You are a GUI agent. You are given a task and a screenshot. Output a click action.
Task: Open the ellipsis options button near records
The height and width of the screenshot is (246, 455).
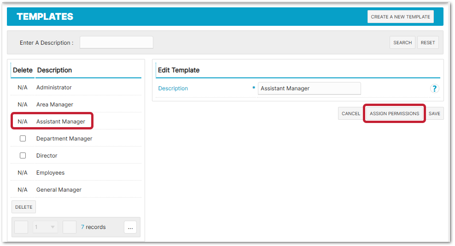click(130, 227)
